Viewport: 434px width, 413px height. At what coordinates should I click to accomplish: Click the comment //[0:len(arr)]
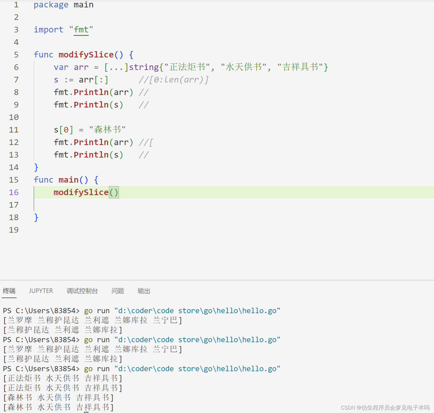174,80
